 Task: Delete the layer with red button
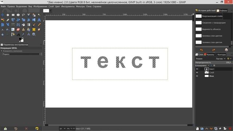pyautogui.click(x=230, y=128)
